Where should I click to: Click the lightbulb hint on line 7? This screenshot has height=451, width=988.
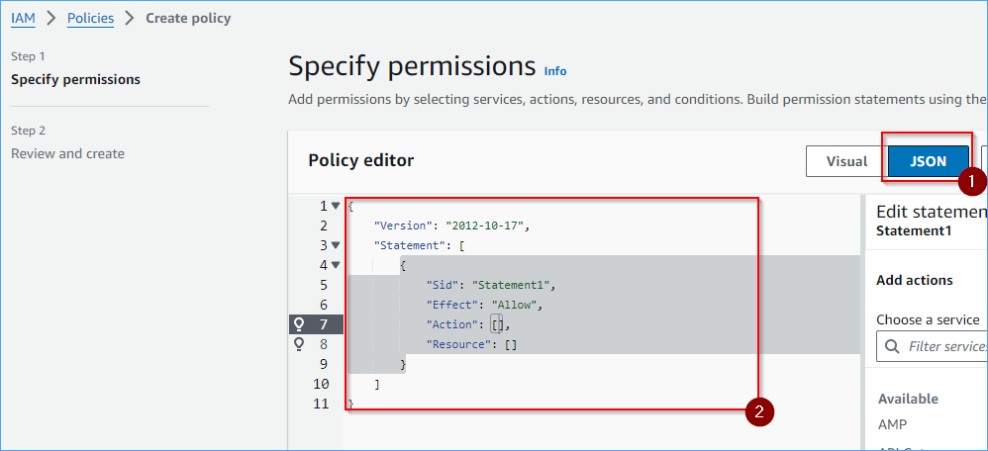coord(299,324)
